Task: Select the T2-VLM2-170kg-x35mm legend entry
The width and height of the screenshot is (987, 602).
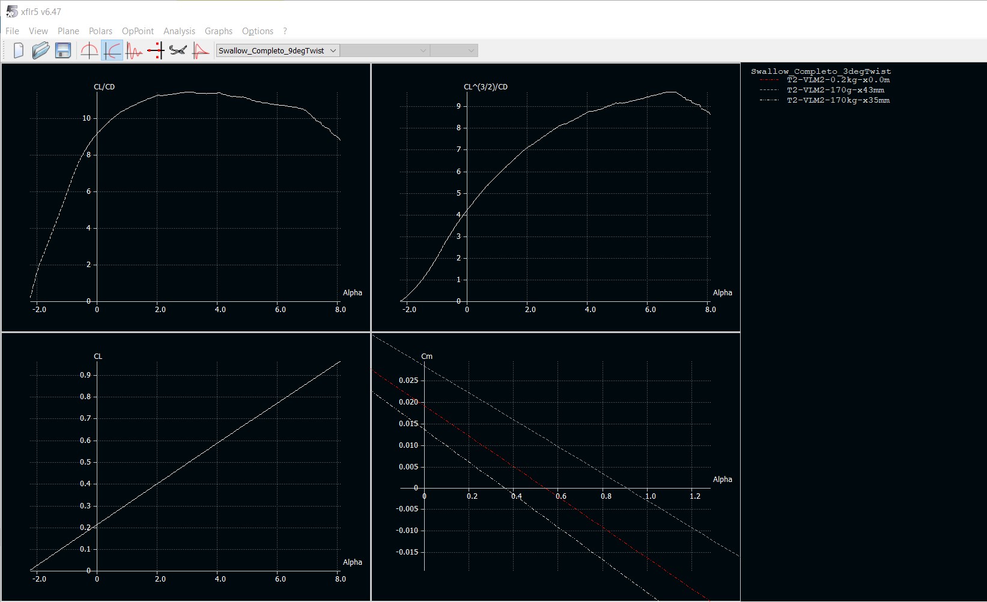Action: coord(838,100)
